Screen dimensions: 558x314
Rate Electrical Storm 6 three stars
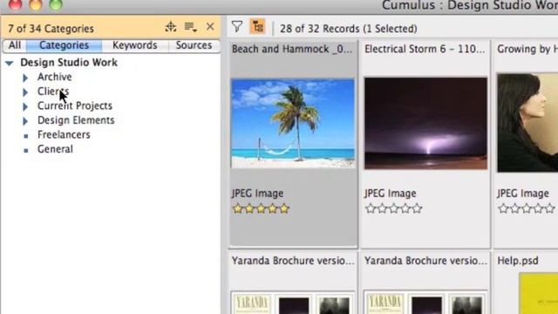click(393, 208)
